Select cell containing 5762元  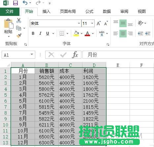(x=46, y=95)
